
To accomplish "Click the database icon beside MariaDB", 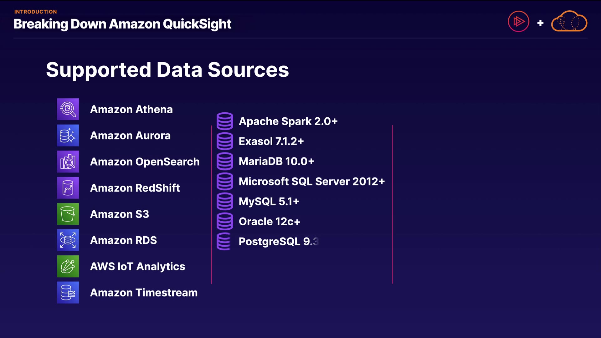I will (225, 161).
